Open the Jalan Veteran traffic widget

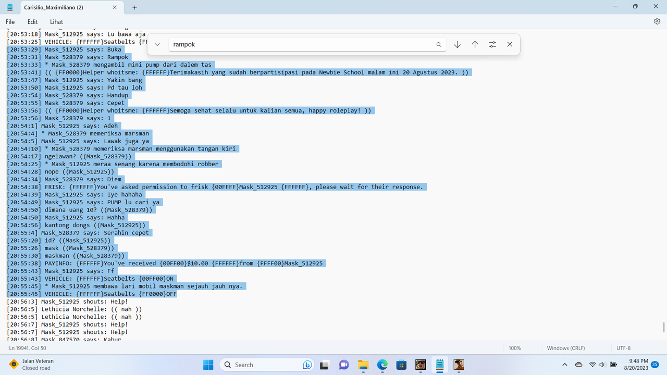pos(31,365)
